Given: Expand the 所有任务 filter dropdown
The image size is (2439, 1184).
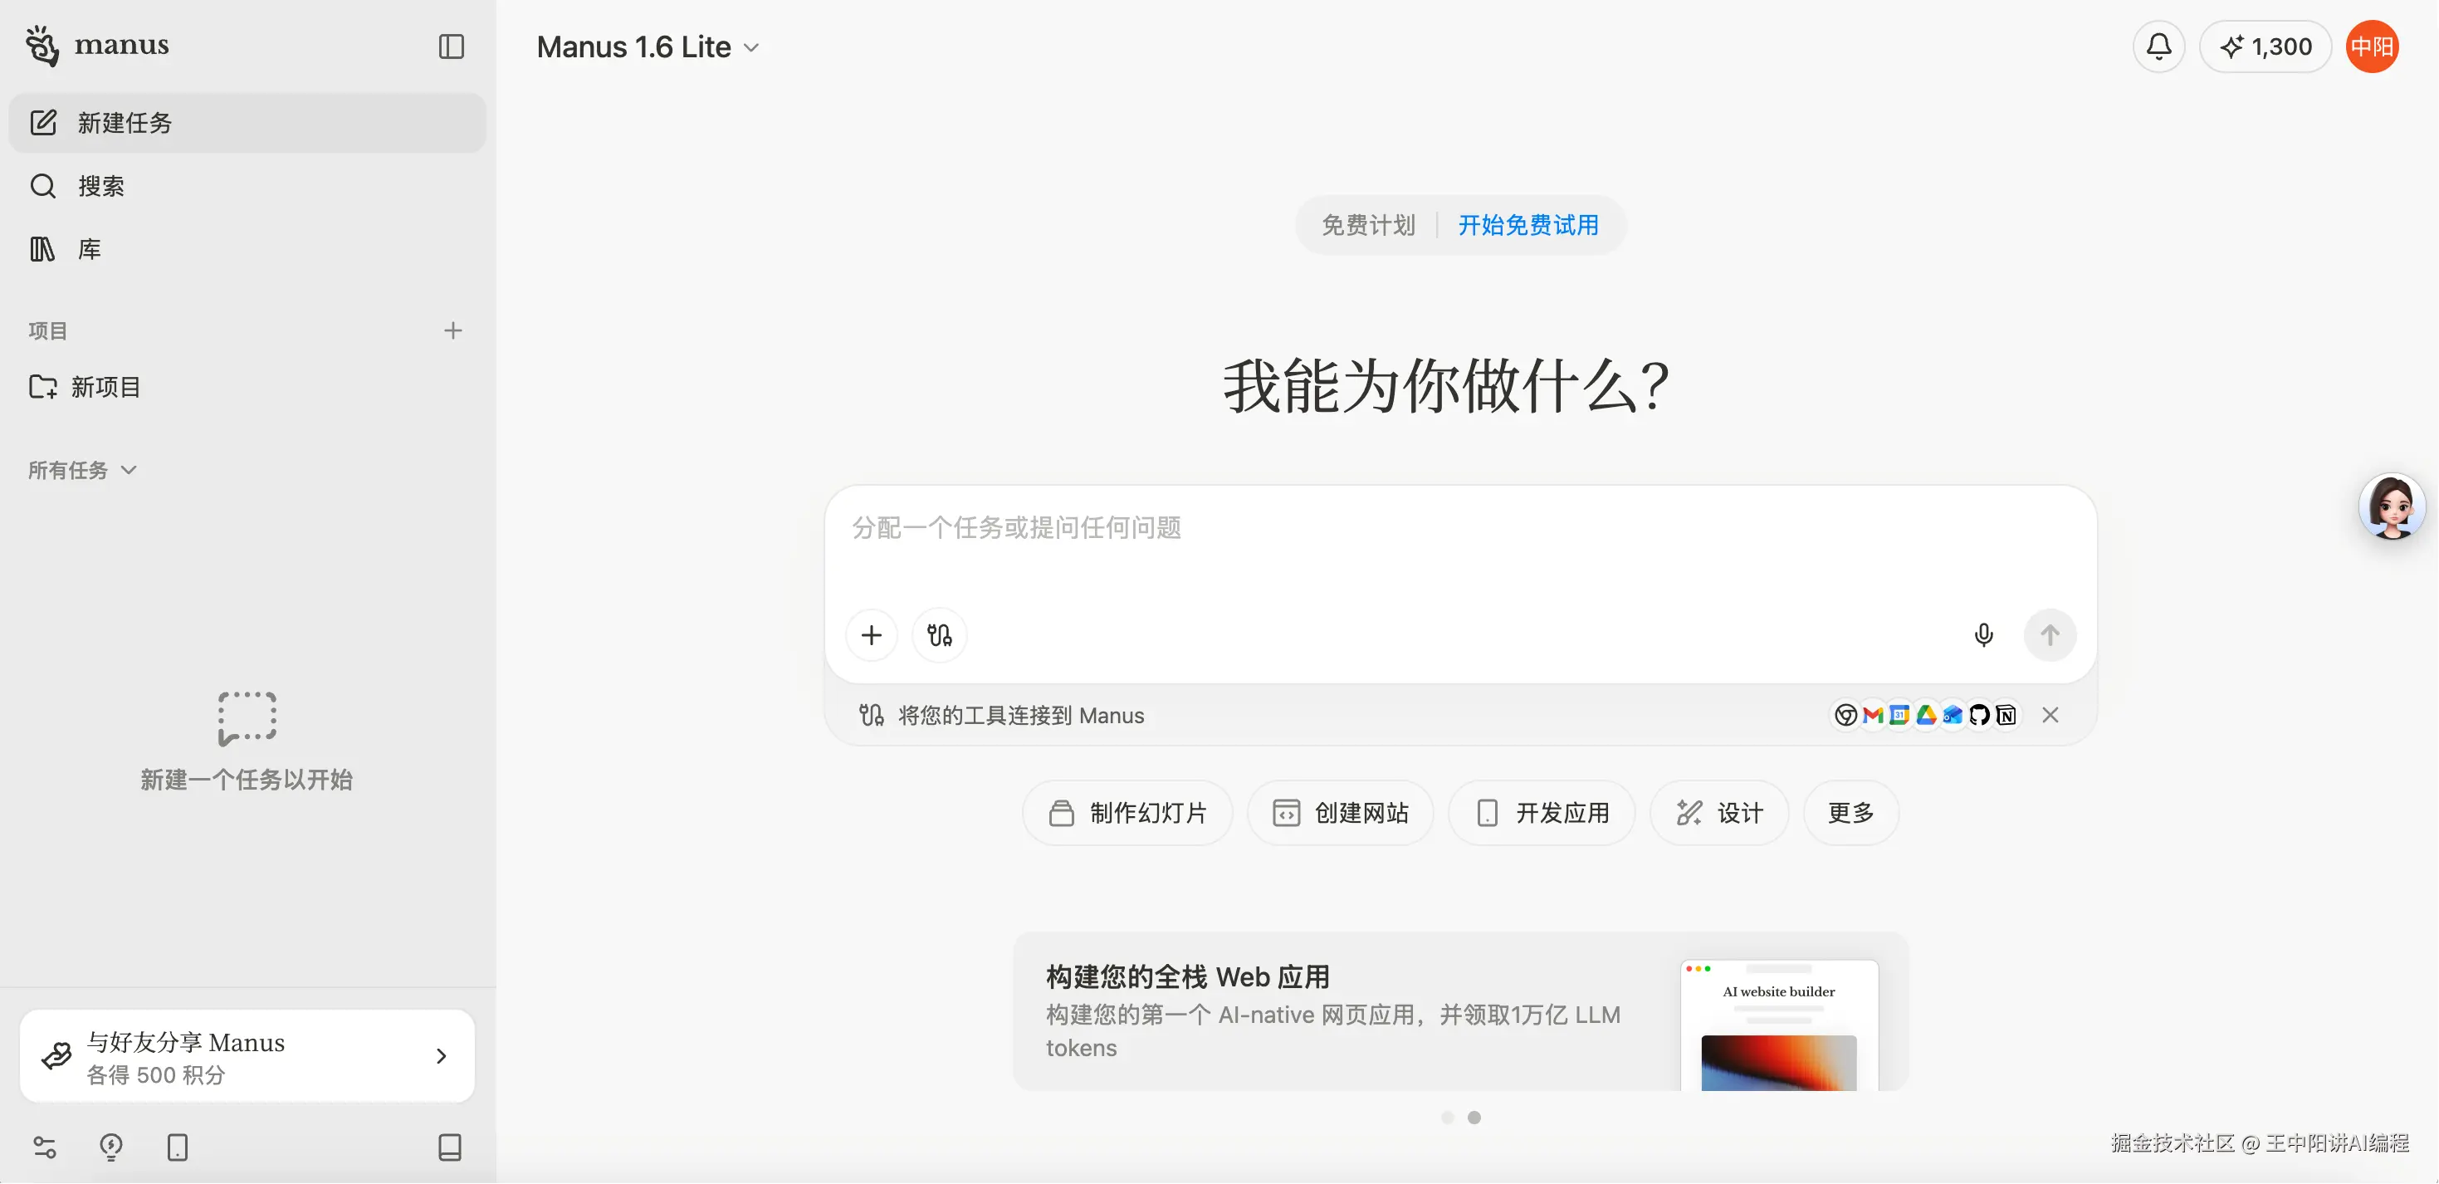Looking at the screenshot, I should point(82,470).
